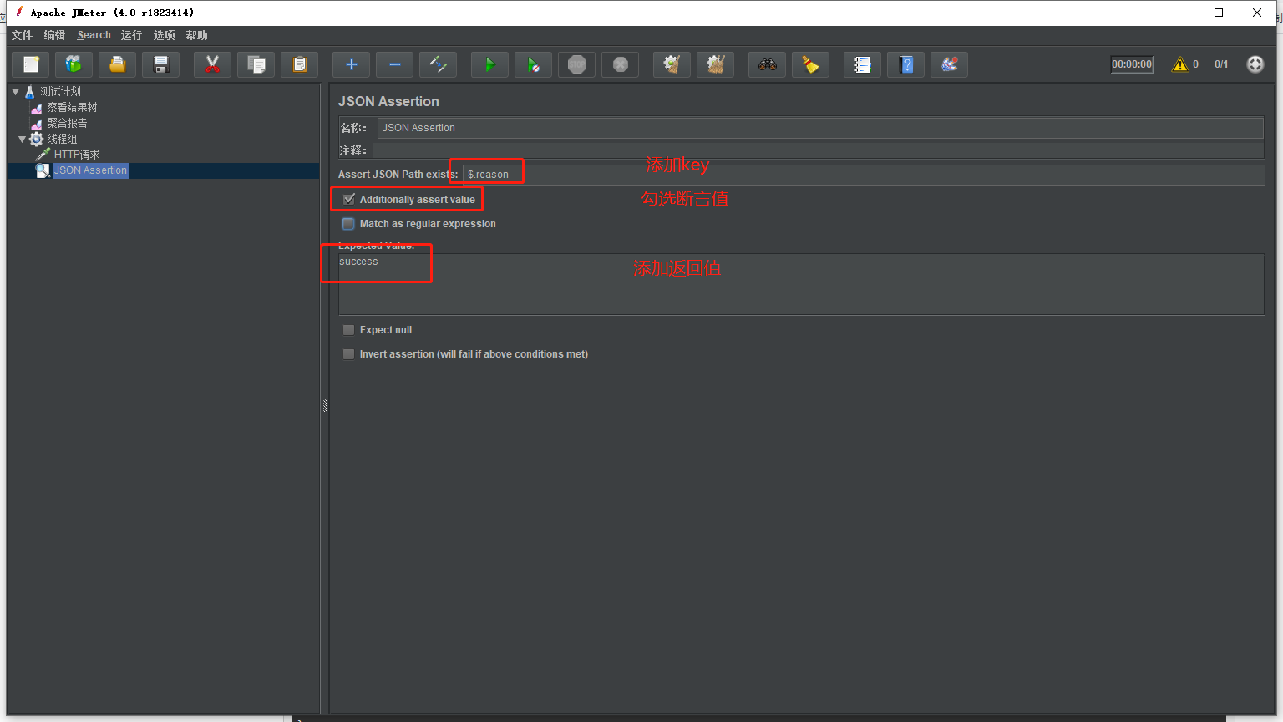1283x722 pixels.
Task: Click the 00:00:00 elapsed time display
Action: tap(1132, 64)
